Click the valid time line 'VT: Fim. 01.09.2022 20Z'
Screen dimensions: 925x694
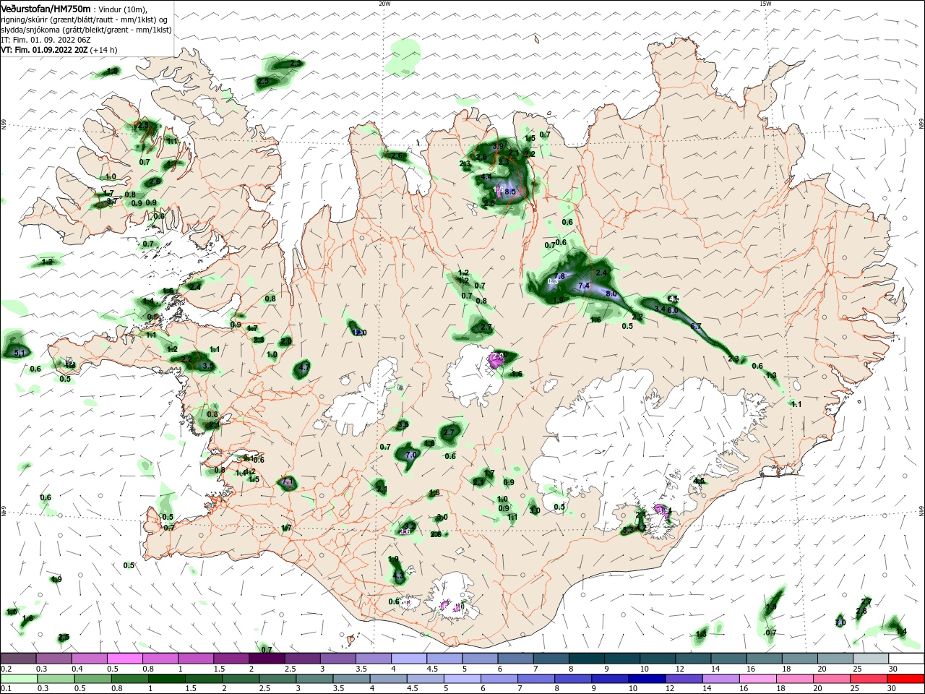pos(44,50)
